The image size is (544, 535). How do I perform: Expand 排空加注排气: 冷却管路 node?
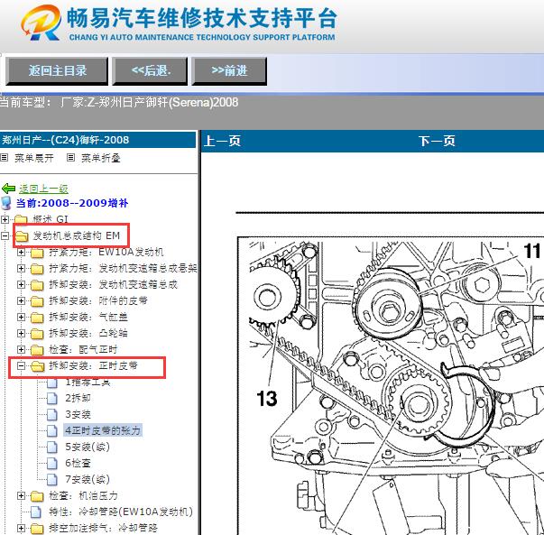tap(21, 528)
